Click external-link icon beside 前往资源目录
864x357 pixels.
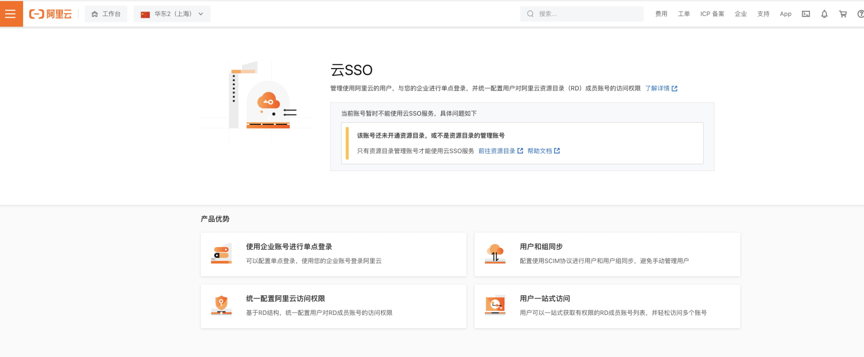(x=520, y=151)
